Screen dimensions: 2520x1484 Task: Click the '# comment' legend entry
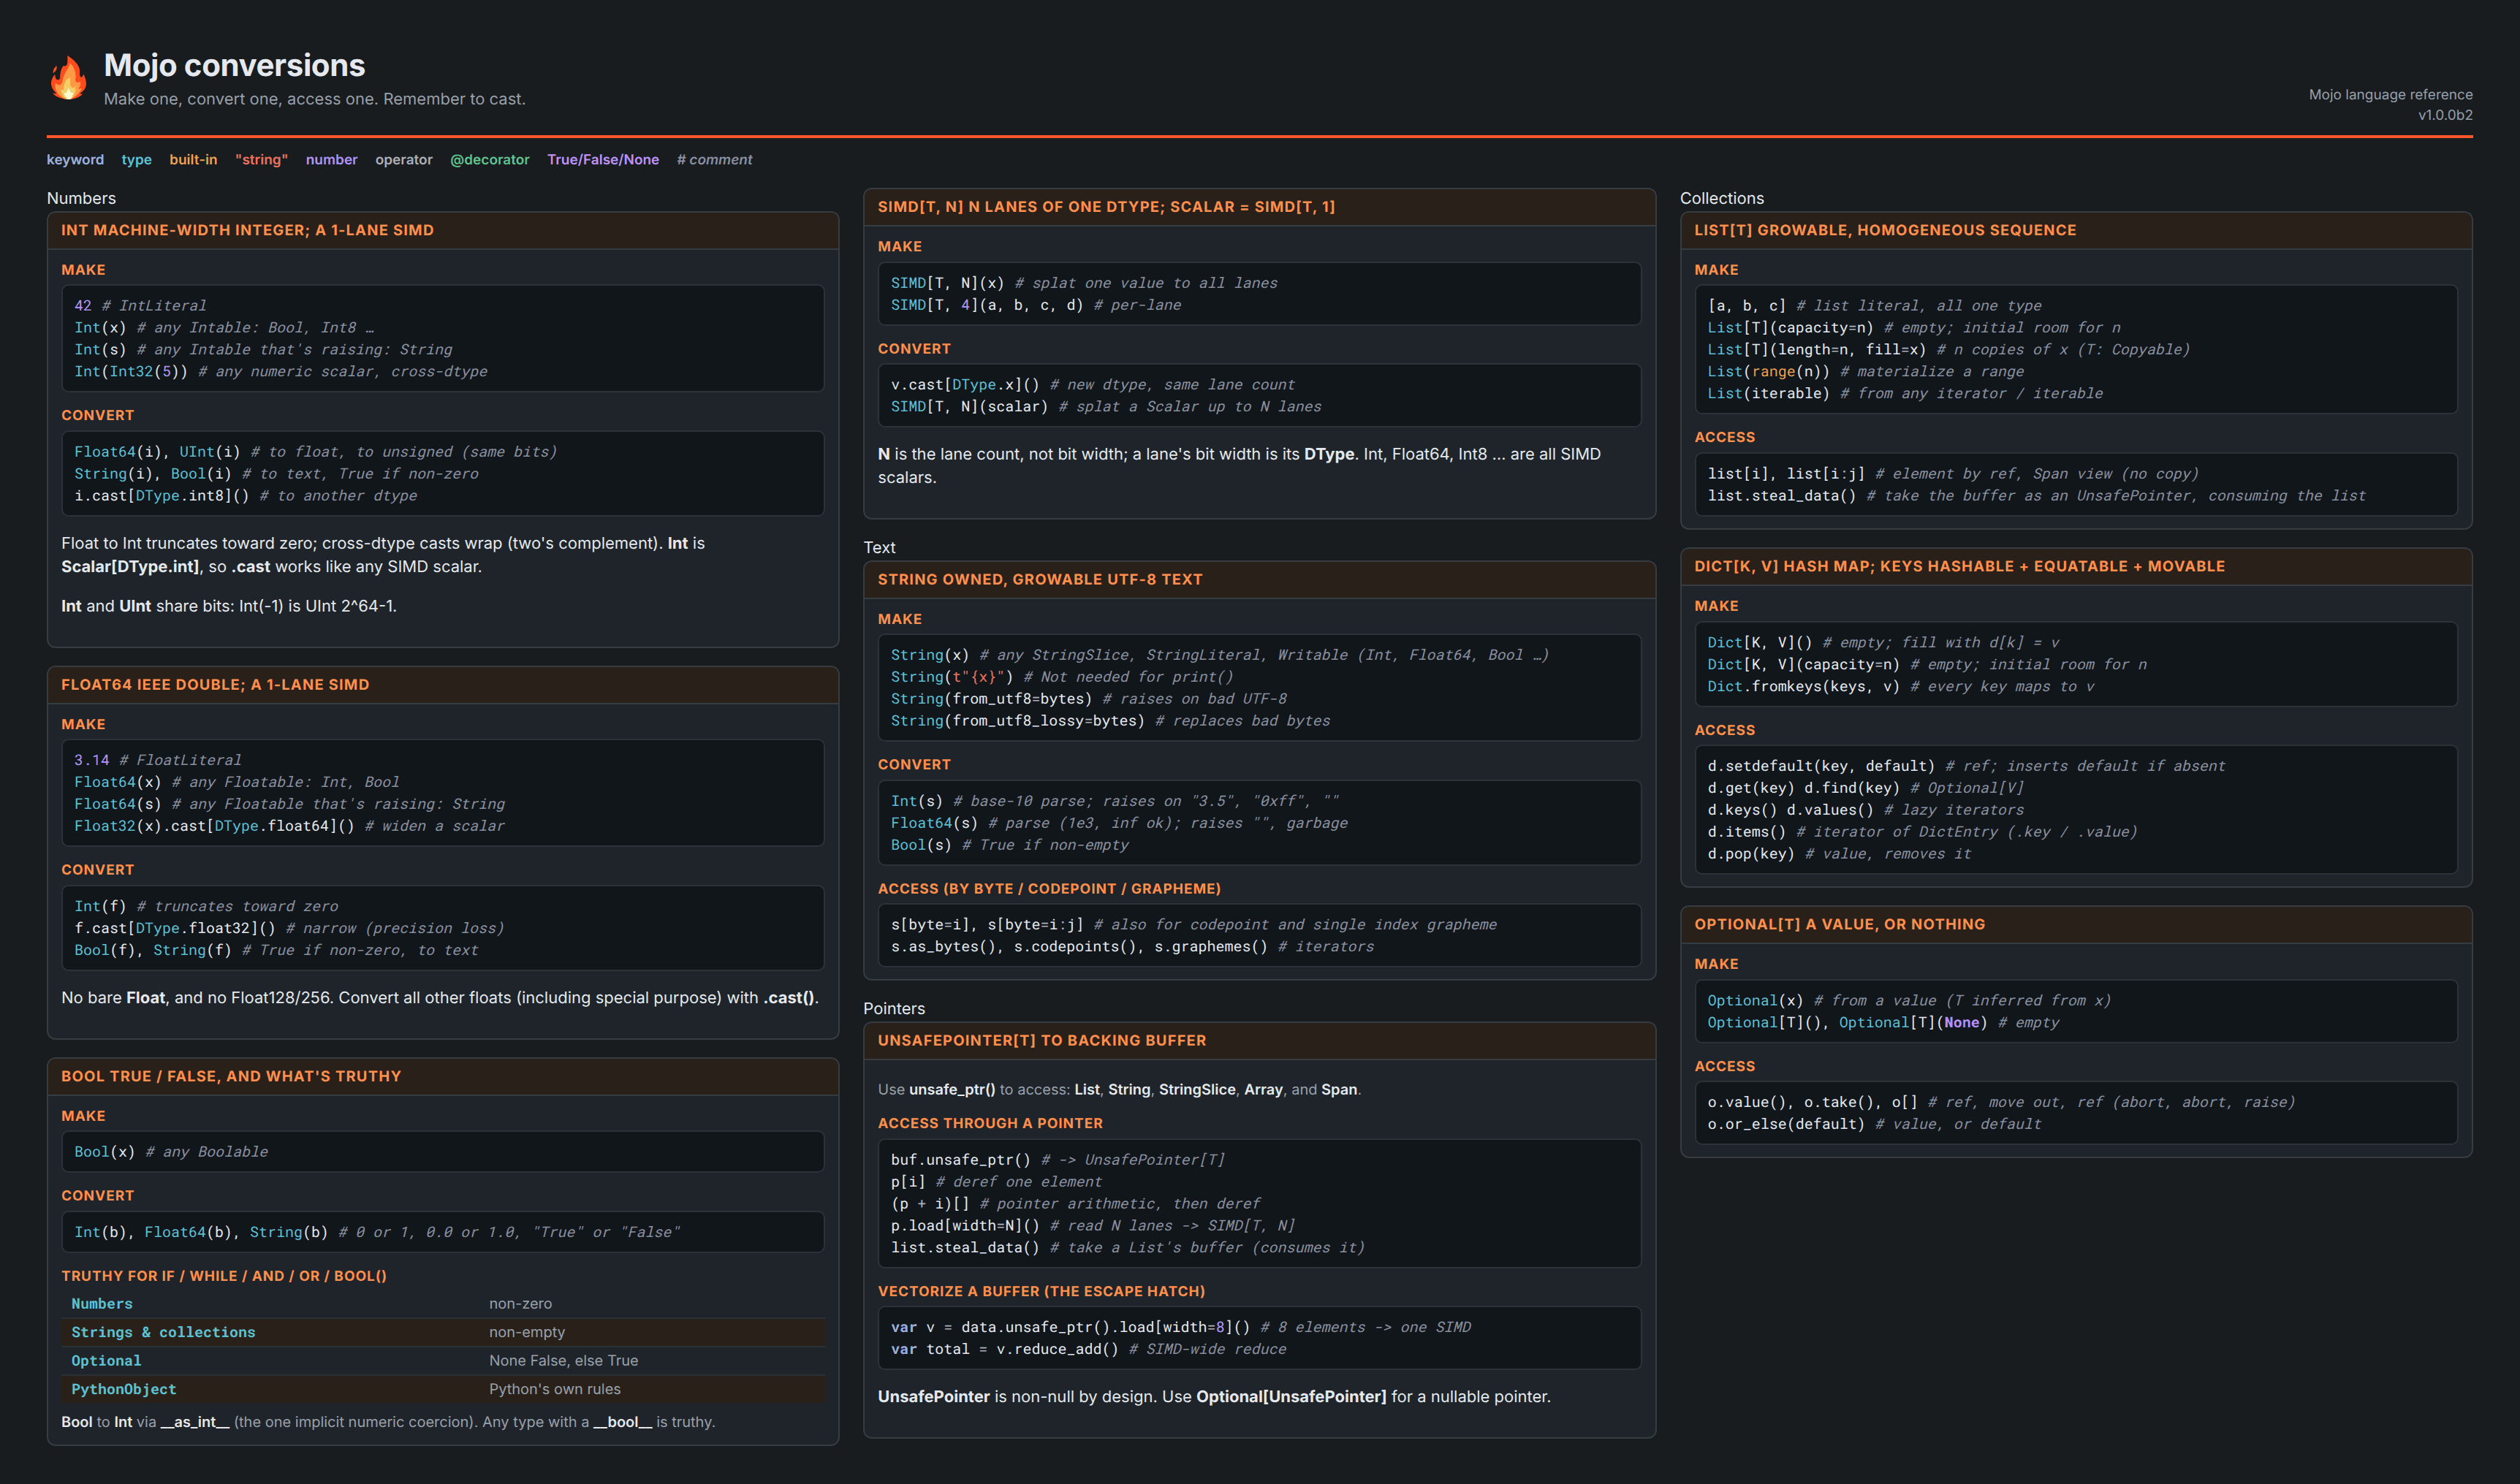714,159
